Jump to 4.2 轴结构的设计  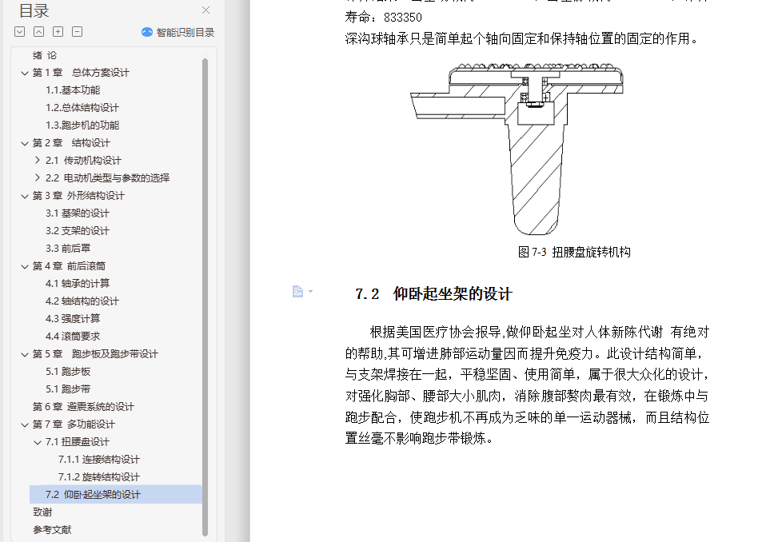pos(82,301)
